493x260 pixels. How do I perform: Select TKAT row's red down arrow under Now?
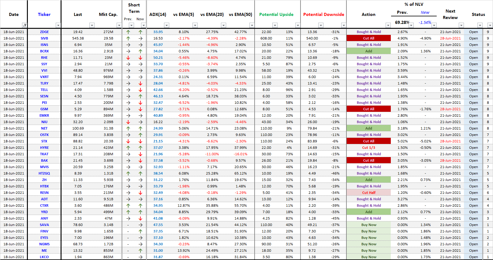[140, 154]
